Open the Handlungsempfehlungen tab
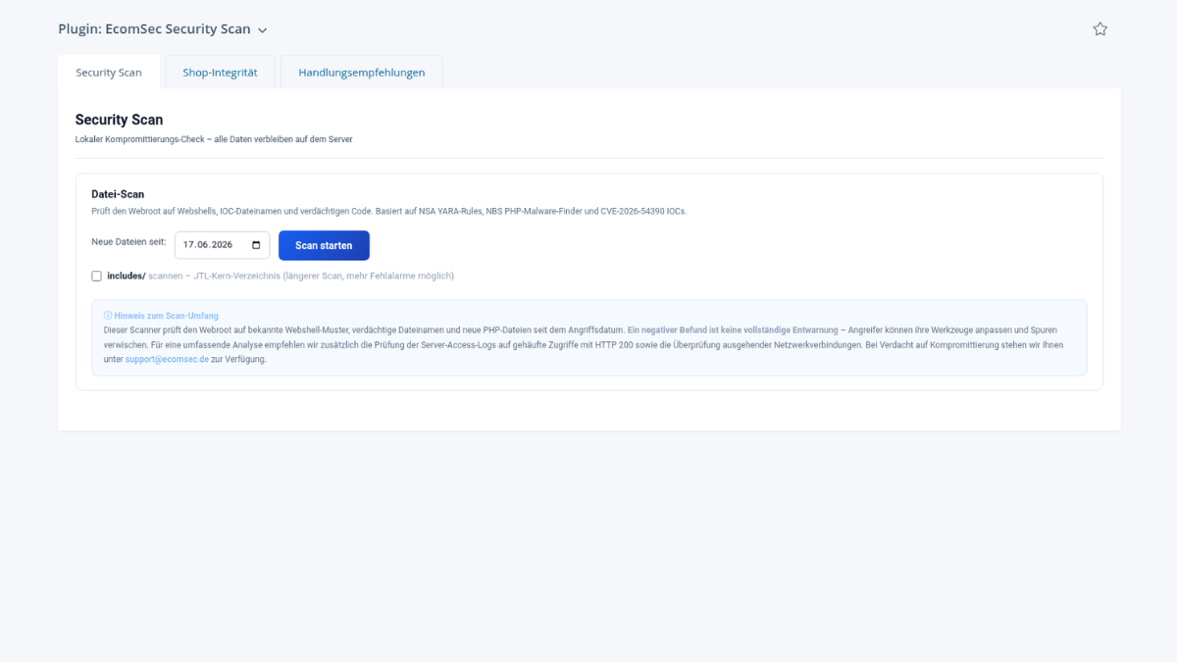This screenshot has height=662, width=1177. pos(362,73)
